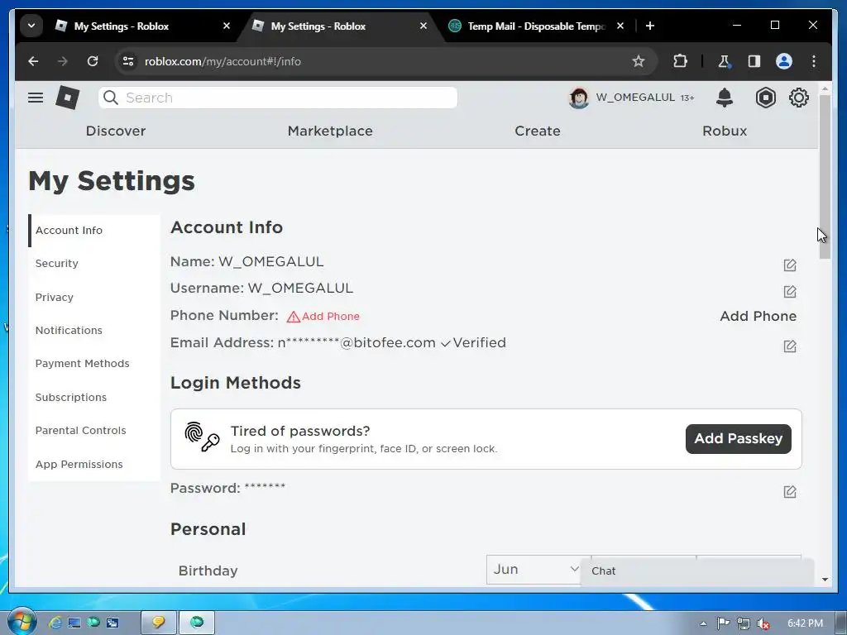Open the Create navigation link
This screenshot has height=635, width=847.
pos(538,131)
